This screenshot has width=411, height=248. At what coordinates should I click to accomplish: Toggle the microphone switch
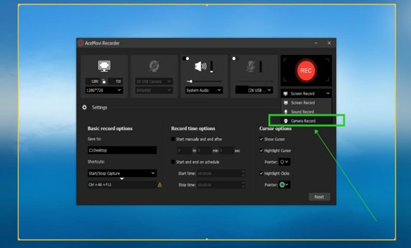[235, 58]
